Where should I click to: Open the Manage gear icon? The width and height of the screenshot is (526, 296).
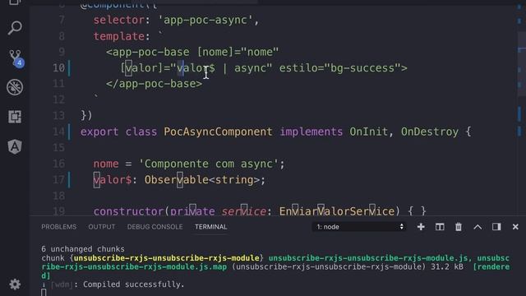[15, 284]
